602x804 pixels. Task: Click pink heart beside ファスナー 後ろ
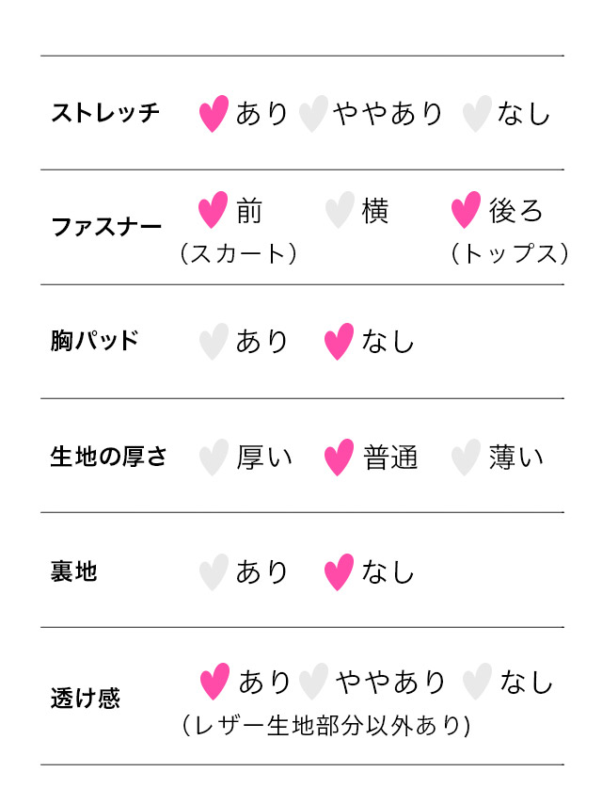467,210
